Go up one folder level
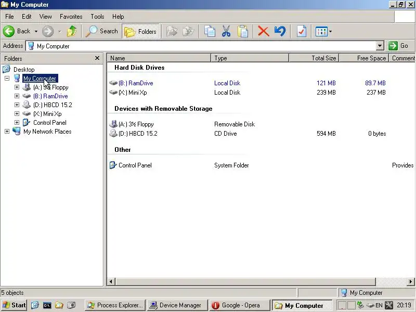 (x=72, y=31)
